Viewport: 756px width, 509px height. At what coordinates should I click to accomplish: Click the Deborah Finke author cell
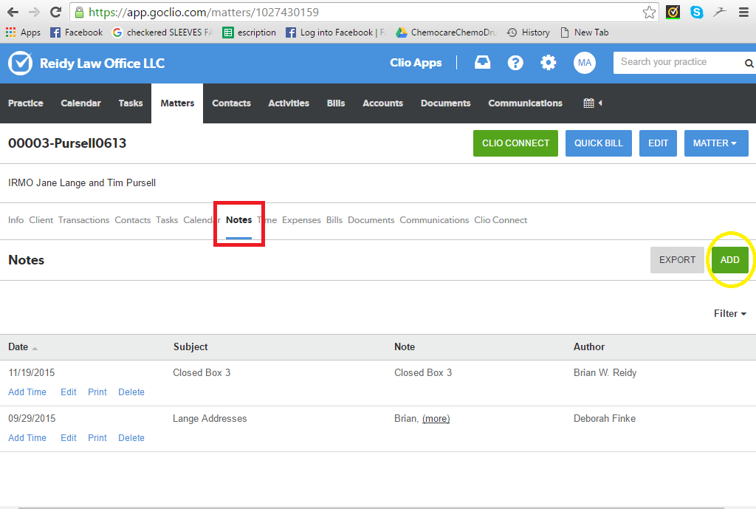[x=605, y=419]
